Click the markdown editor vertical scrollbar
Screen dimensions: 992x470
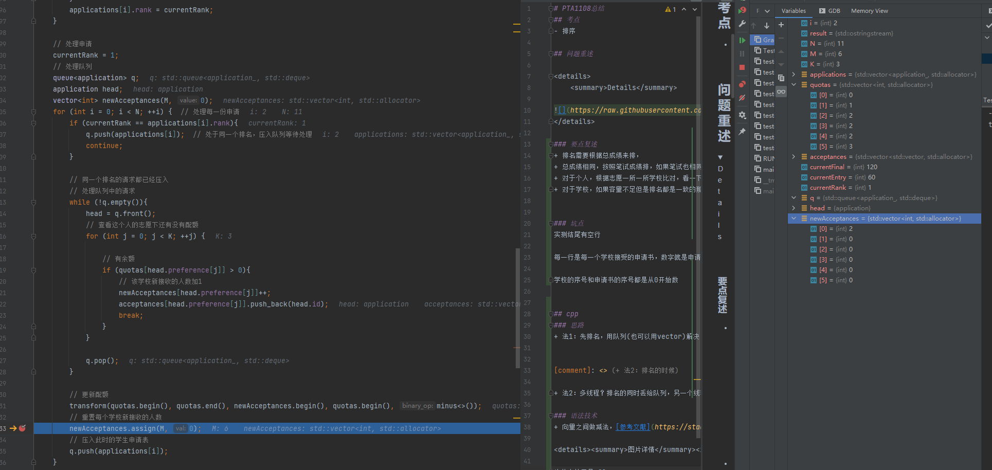click(698, 226)
